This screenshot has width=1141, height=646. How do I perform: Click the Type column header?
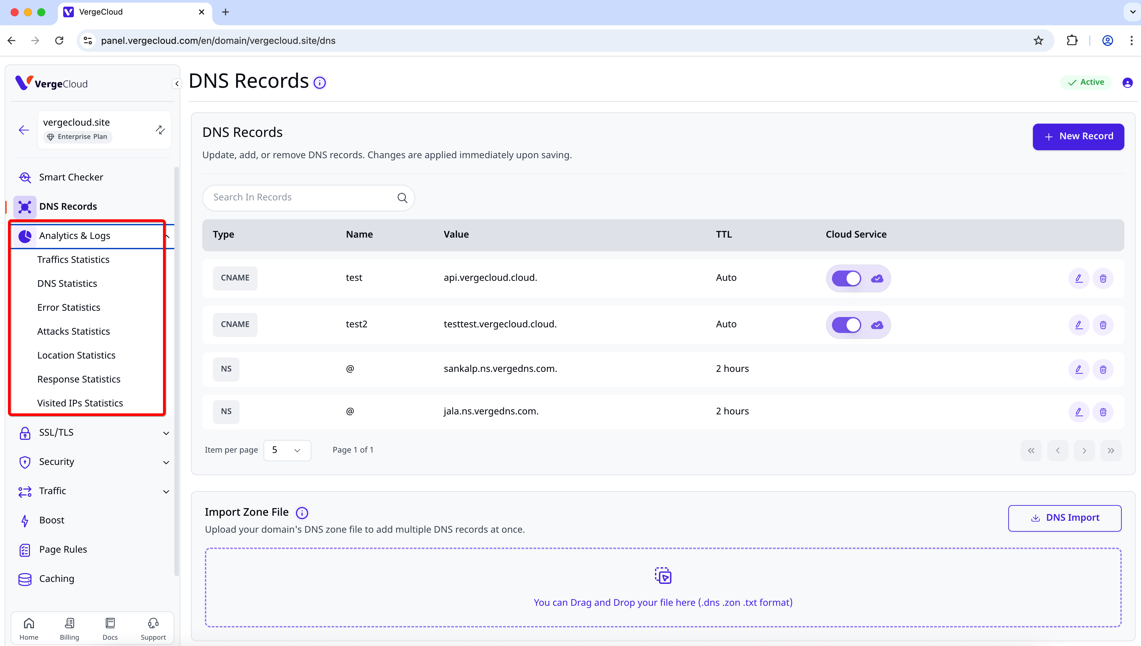224,235
